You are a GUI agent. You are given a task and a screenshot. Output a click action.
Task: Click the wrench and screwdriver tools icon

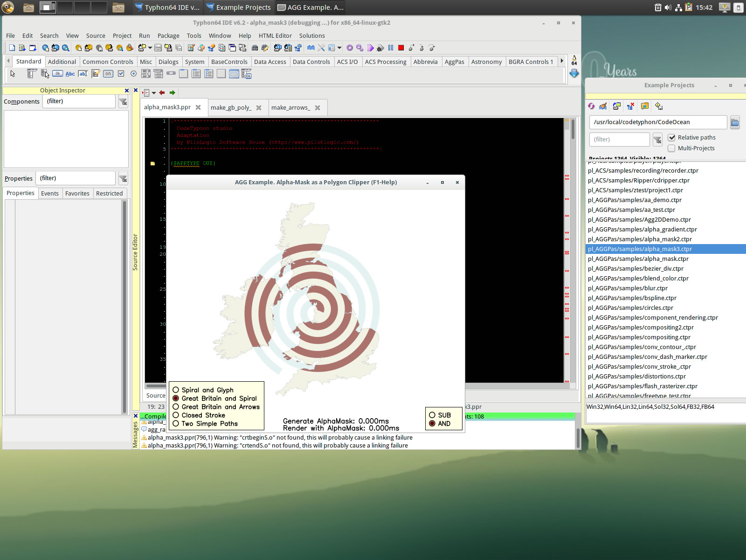321,48
